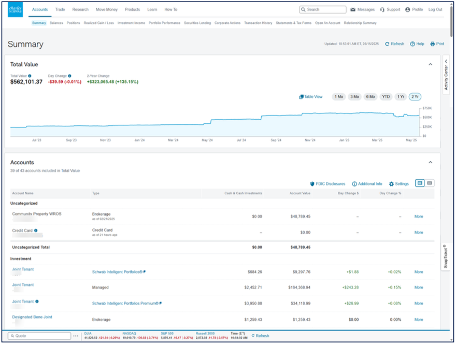Select compact accounts list view
The height and width of the screenshot is (344, 456).
click(x=429, y=183)
